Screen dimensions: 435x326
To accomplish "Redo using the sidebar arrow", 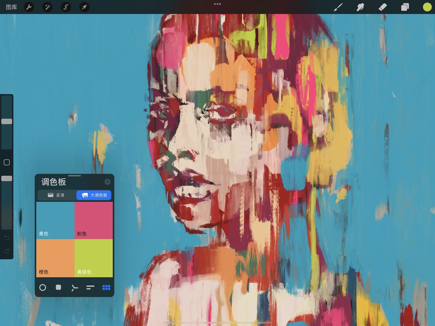I will 7,251.
